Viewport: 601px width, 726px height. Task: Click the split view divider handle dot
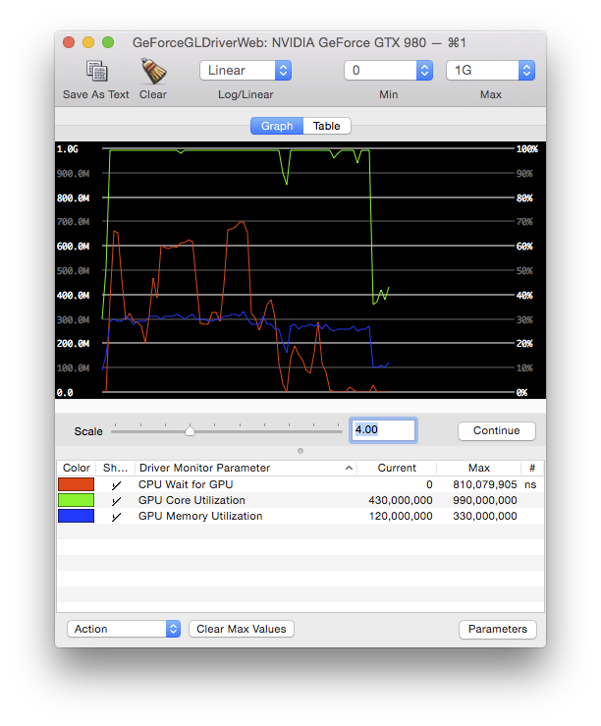[x=300, y=451]
